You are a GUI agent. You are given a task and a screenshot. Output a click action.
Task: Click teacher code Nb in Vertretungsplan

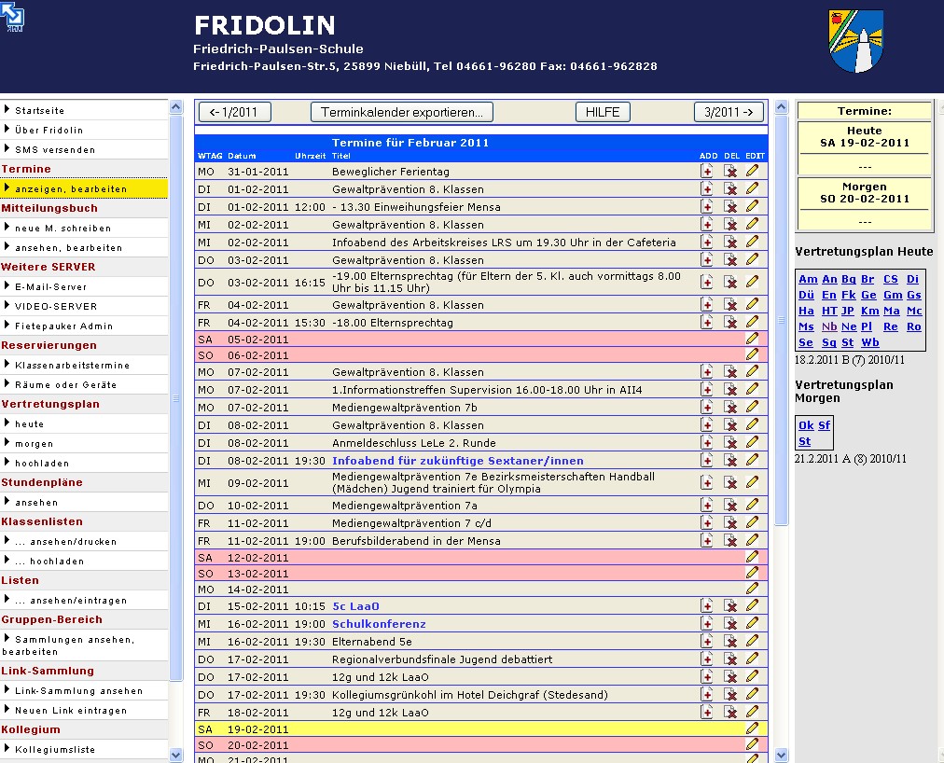point(829,326)
